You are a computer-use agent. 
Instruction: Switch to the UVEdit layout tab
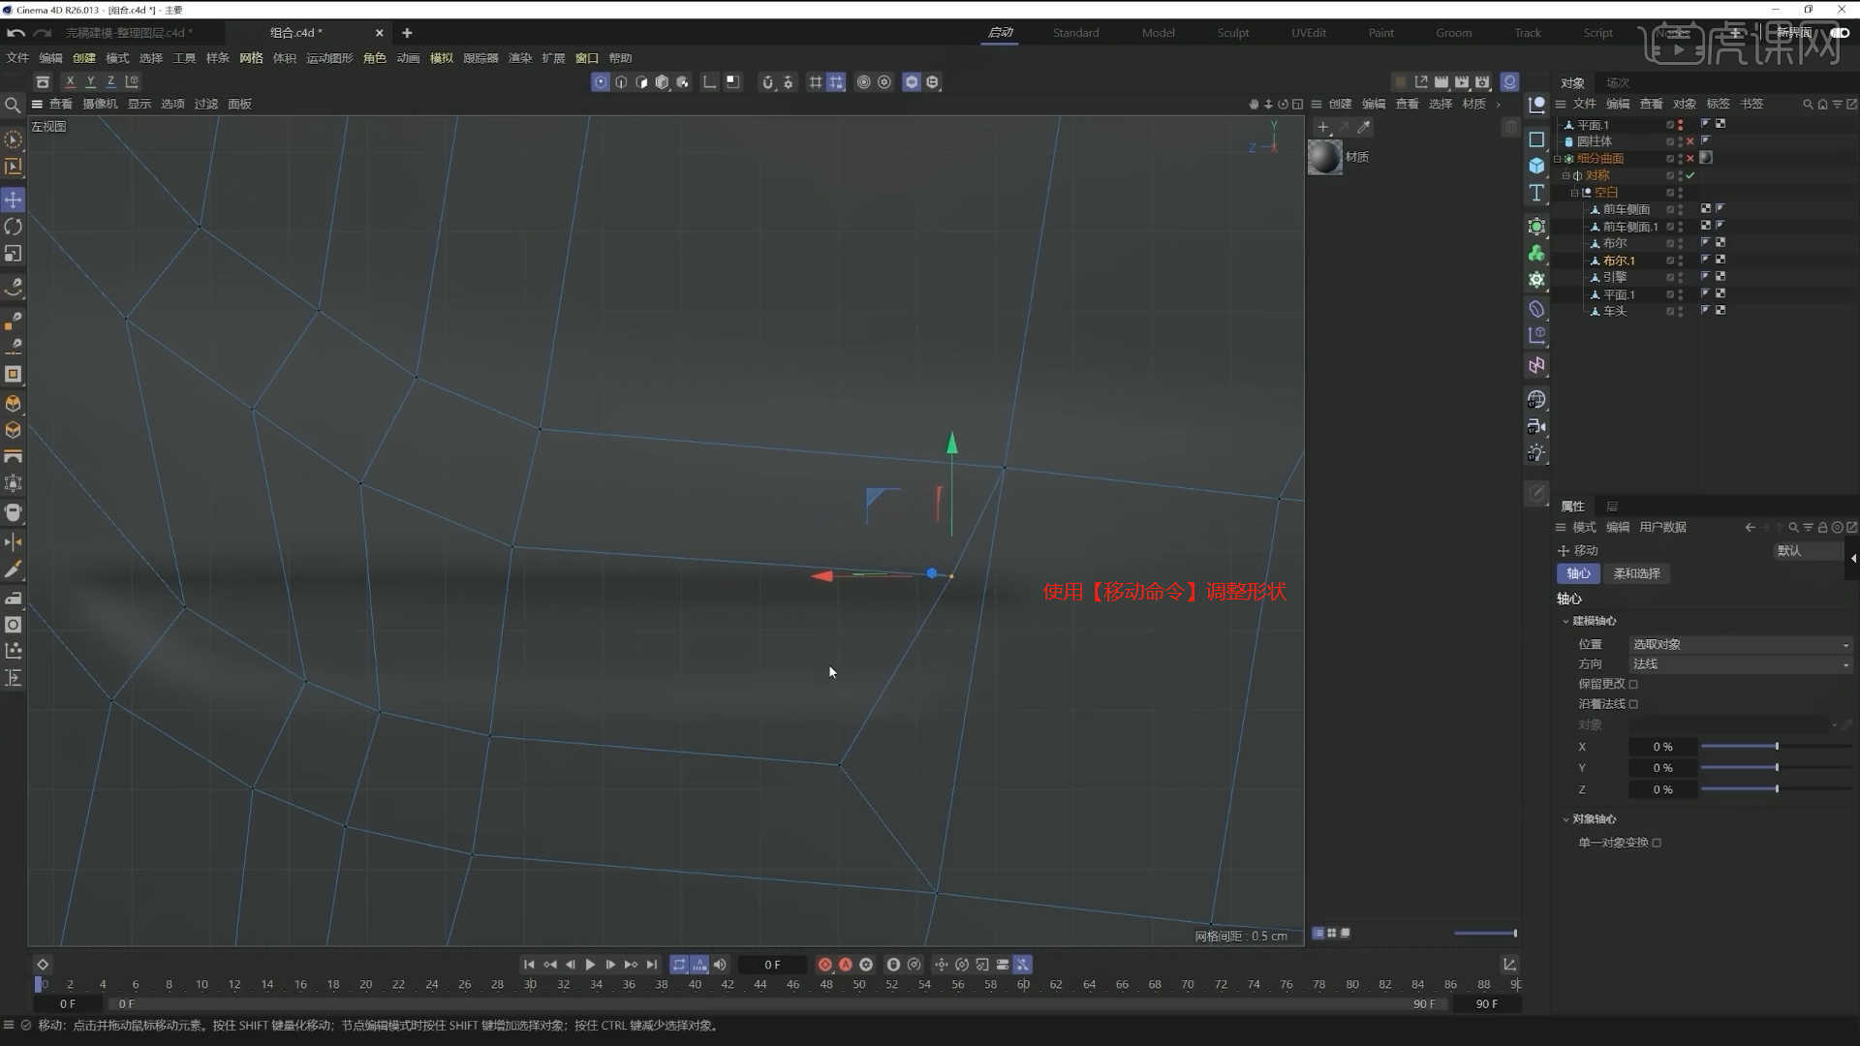pos(1309,33)
